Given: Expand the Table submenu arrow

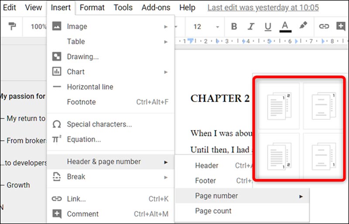Looking at the screenshot, I should (166, 42).
